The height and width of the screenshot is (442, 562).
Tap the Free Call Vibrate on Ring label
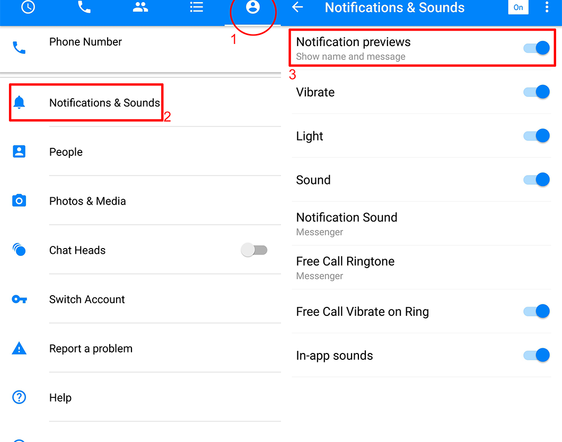tap(362, 312)
